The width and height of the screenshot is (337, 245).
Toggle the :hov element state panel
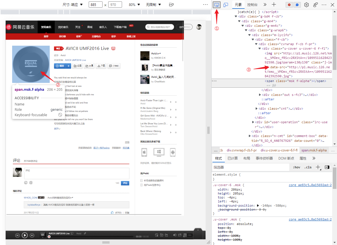[x=296, y=167]
